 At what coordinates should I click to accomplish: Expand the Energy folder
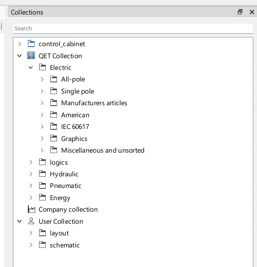(31, 198)
